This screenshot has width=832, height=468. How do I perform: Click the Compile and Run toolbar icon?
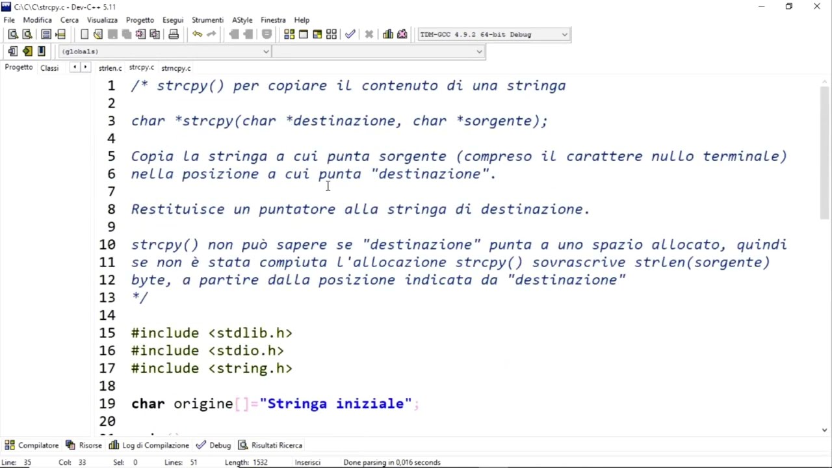point(317,34)
